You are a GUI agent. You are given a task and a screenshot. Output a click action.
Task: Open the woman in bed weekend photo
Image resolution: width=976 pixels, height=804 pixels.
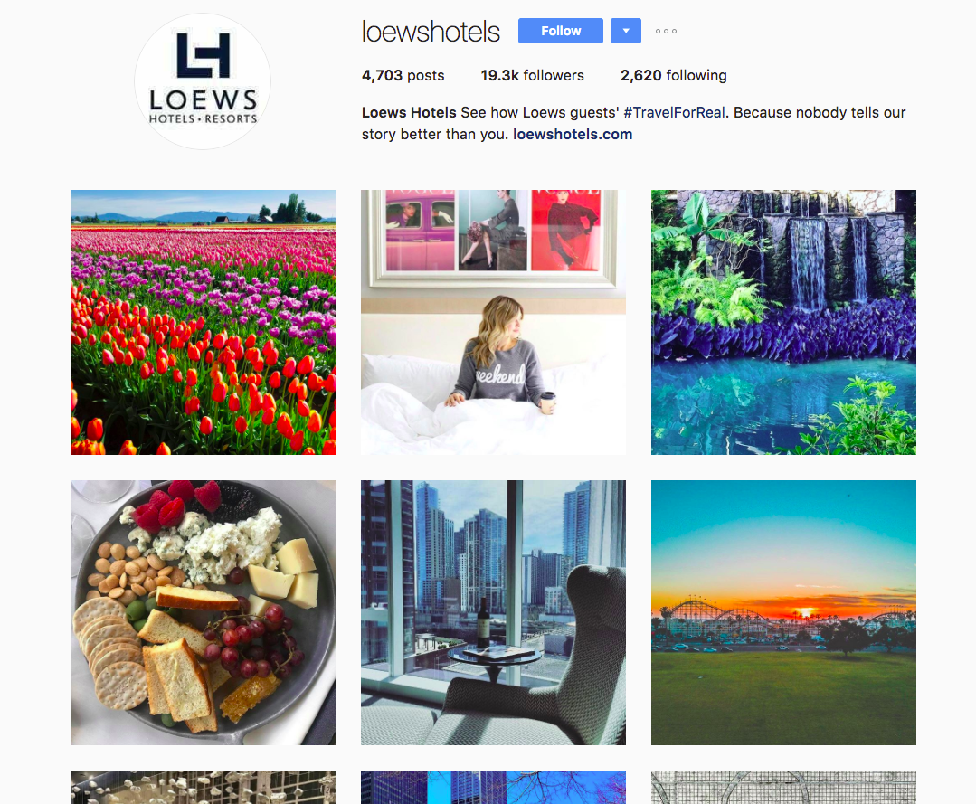pyautogui.click(x=494, y=322)
